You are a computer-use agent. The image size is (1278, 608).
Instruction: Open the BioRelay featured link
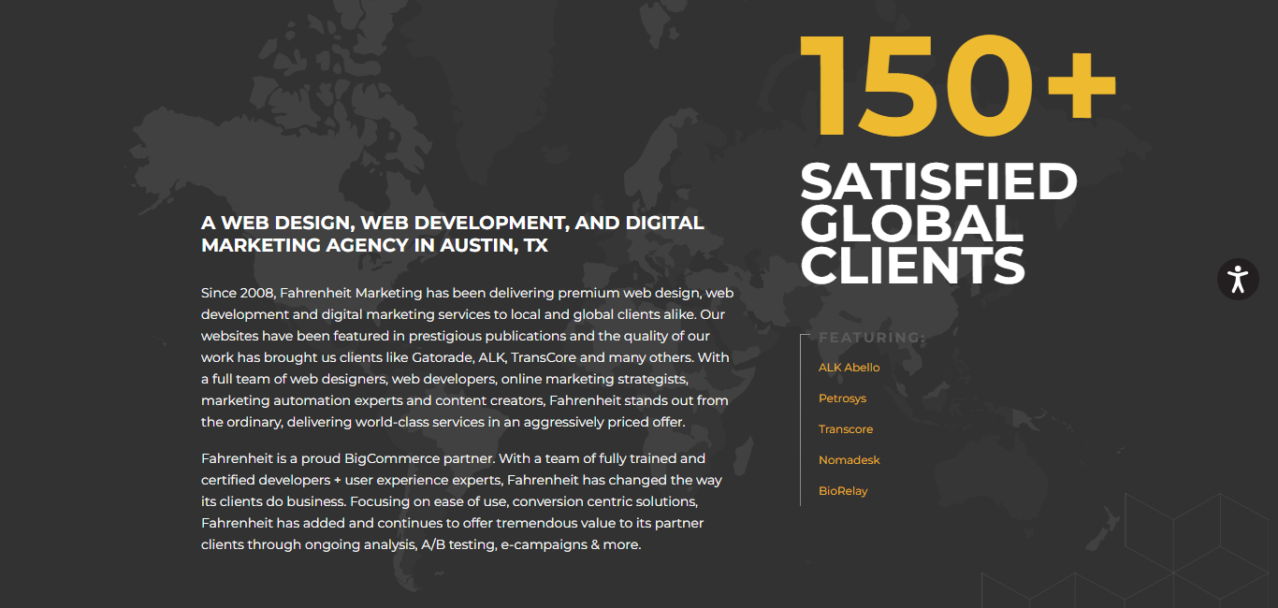pos(843,491)
